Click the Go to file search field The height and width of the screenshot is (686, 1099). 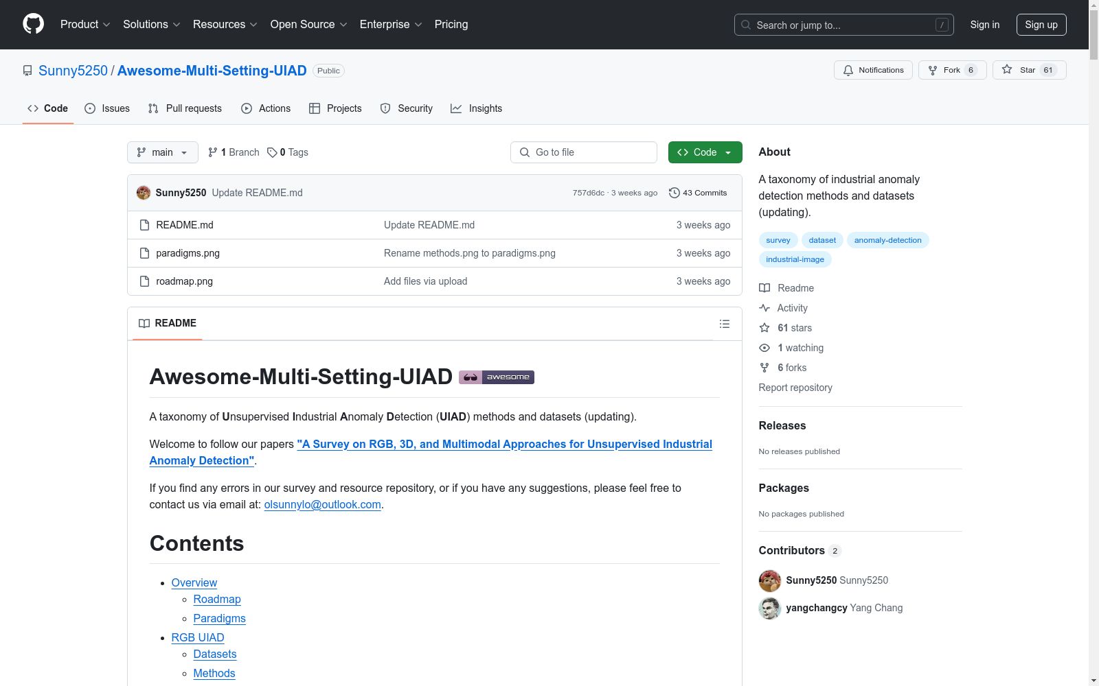[584, 152]
